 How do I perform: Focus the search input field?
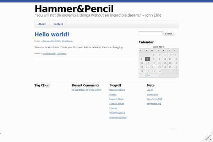(151, 34)
